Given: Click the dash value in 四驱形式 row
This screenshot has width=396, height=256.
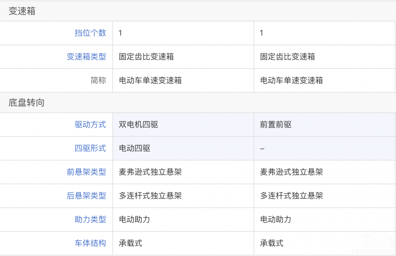Looking at the screenshot, I should (x=262, y=149).
